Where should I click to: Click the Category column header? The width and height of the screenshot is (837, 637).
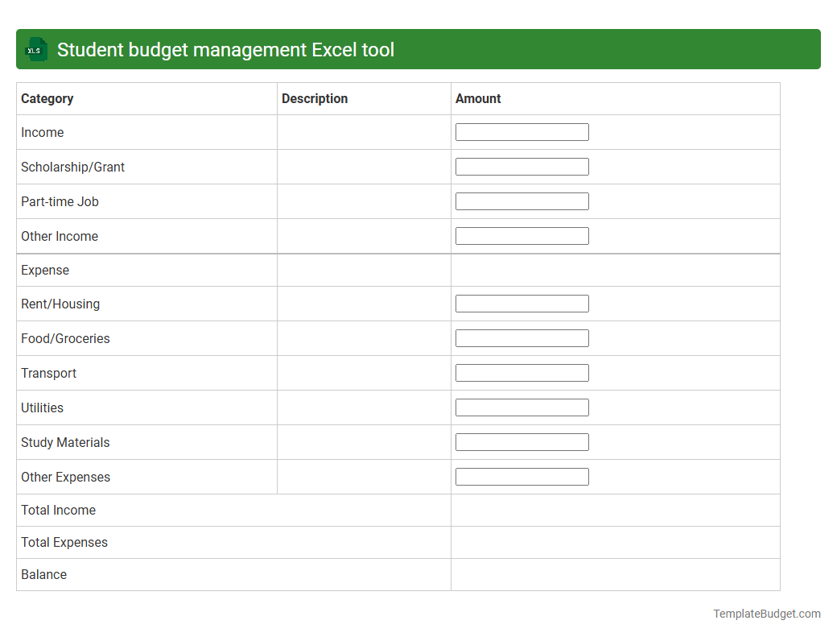coord(47,98)
